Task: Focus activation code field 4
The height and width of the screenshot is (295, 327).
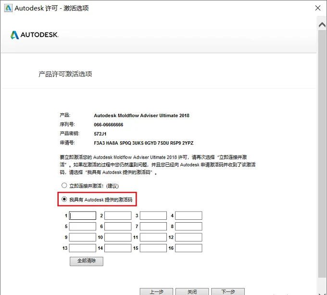Action: pyautogui.click(x=189, y=215)
